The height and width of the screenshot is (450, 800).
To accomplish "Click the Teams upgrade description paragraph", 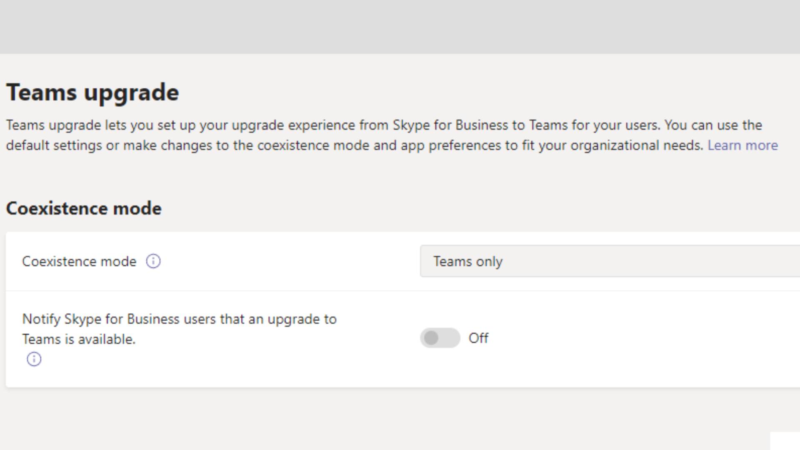I will (392, 135).
